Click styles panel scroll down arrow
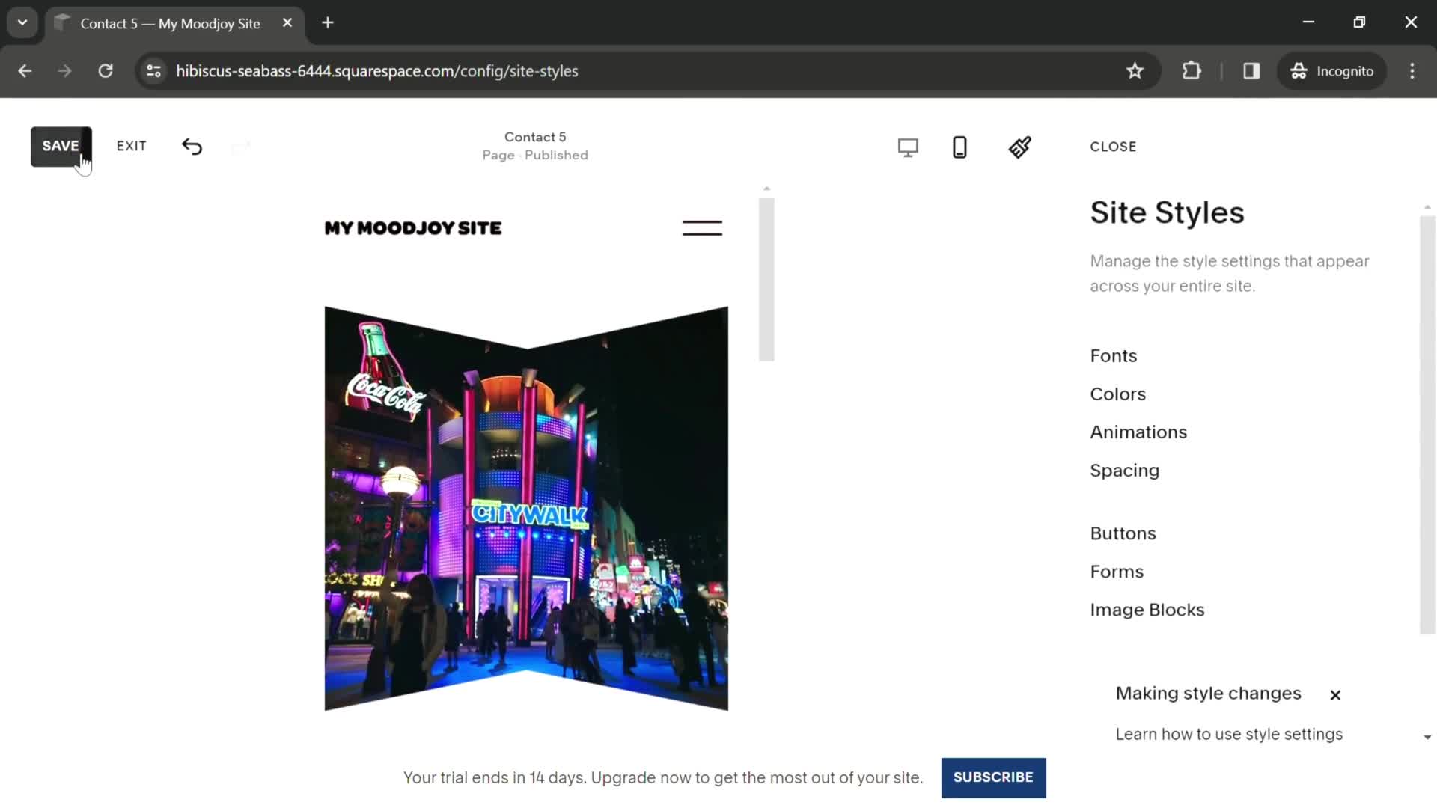This screenshot has width=1437, height=808. 1427,737
